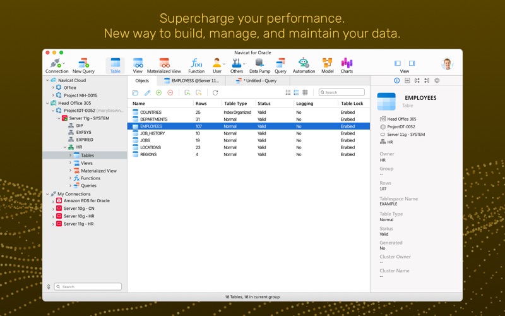Select the DEPARTMENTS table row

click(x=249, y=119)
